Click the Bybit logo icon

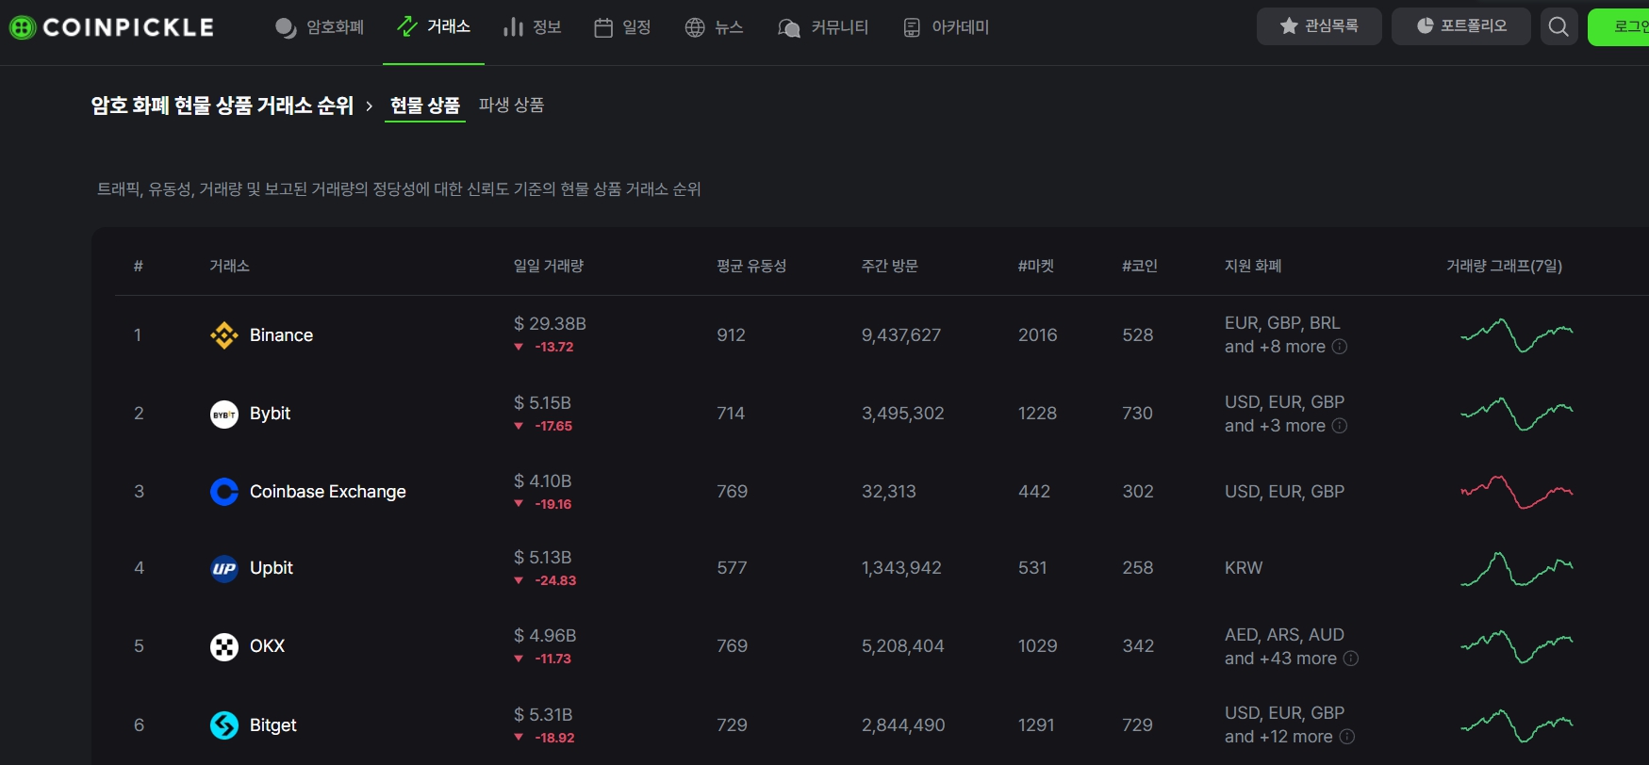224,414
